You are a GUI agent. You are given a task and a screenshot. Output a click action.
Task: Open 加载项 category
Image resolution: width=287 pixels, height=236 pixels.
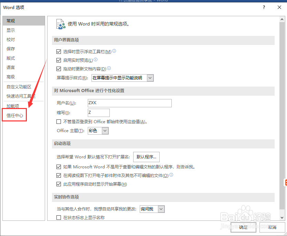24,106
